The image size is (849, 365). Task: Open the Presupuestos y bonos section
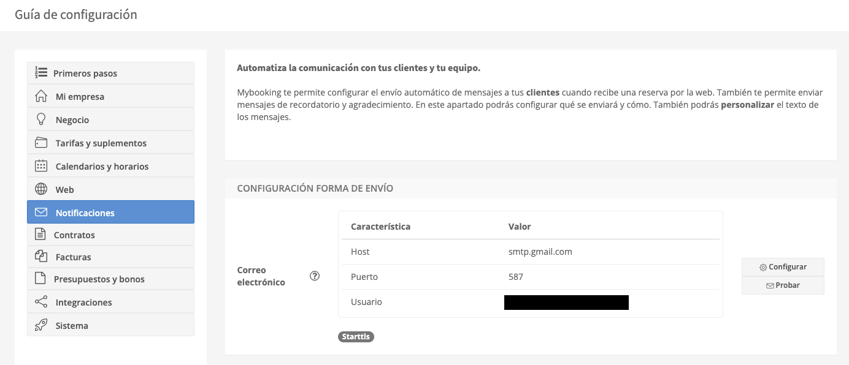[x=110, y=279]
